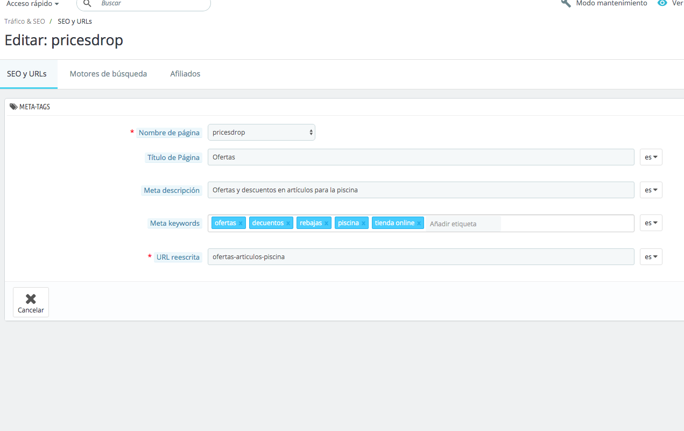The image size is (684, 431).
Task: Click the maintenance mode wrench icon
Action: (566, 3)
